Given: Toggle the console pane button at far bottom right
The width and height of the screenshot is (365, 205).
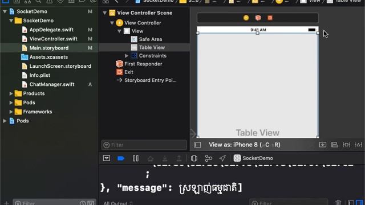Looking at the screenshot, I should point(359,203).
